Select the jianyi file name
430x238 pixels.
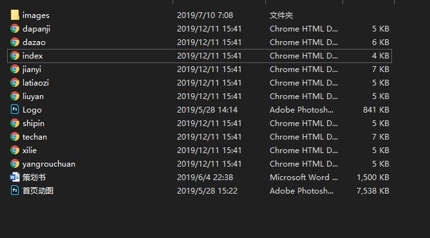point(32,69)
